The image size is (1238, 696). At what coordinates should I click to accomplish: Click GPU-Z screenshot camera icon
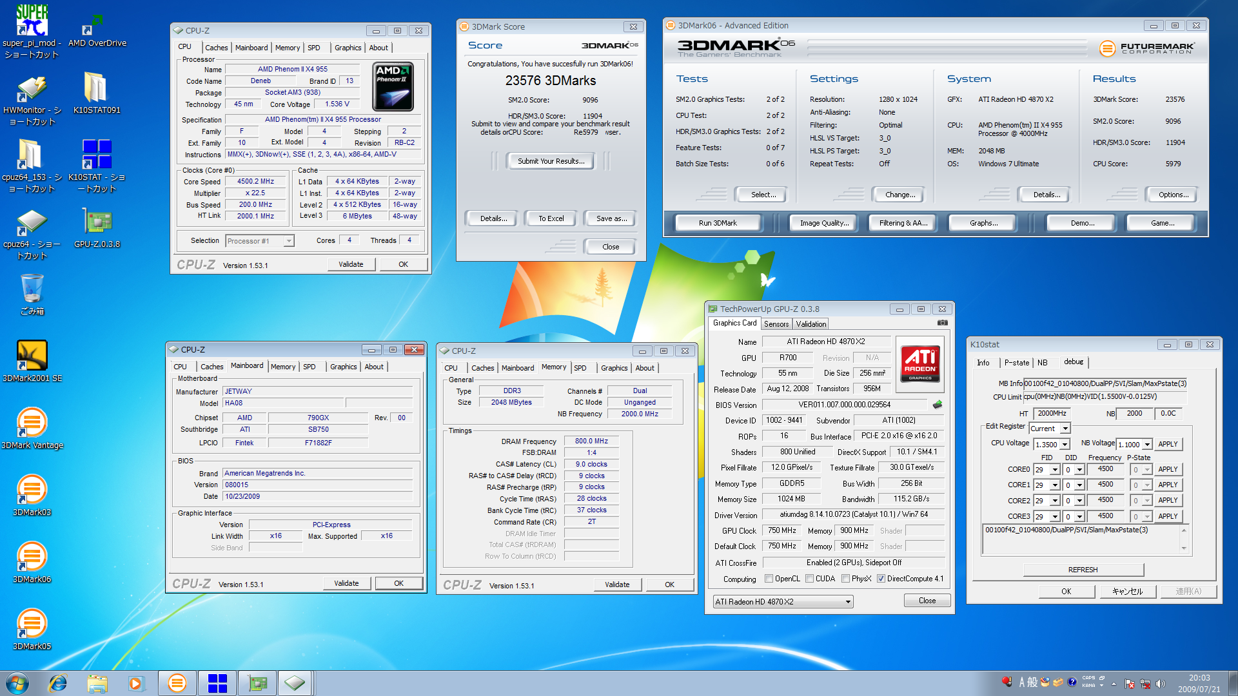tap(942, 323)
